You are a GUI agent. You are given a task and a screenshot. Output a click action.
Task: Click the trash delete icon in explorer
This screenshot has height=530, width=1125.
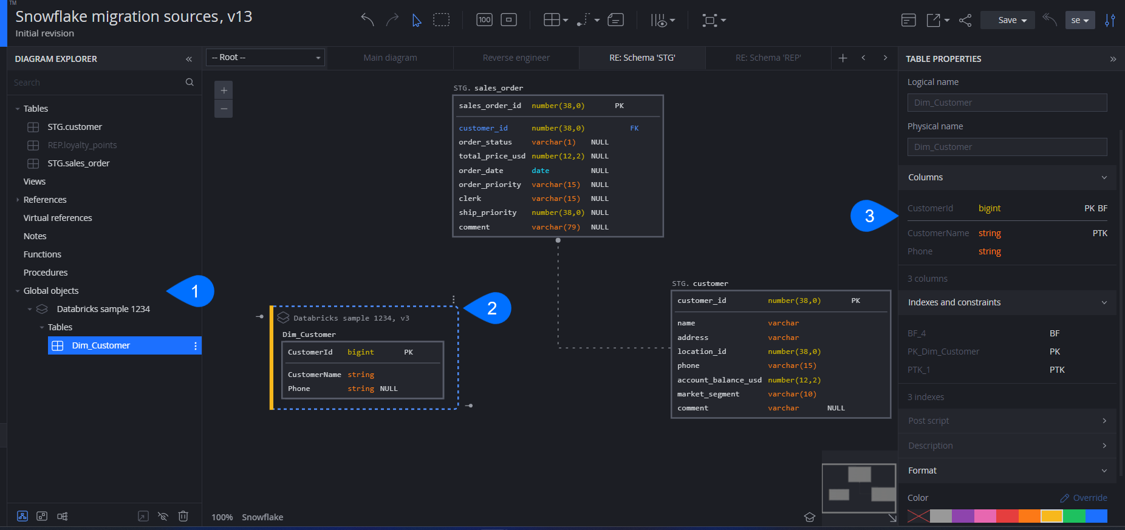(x=183, y=516)
